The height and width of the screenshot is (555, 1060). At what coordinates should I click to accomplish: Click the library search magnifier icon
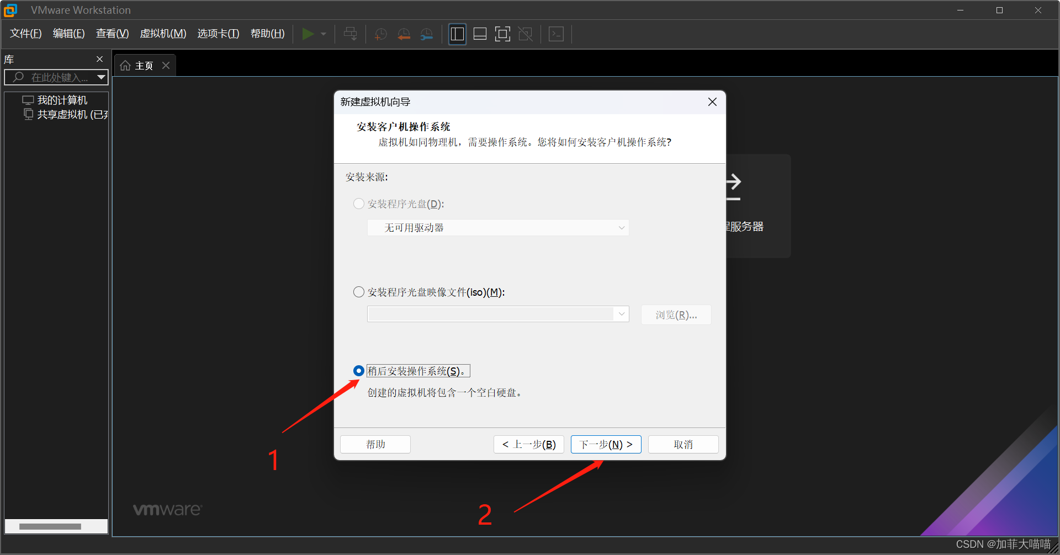(x=18, y=77)
